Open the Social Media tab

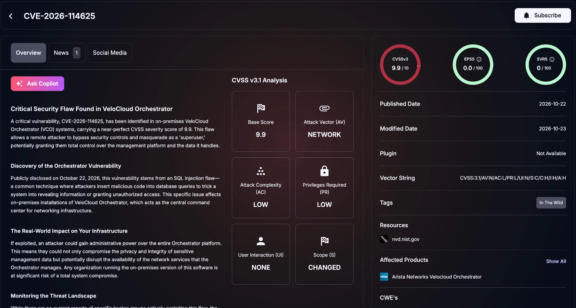[x=110, y=53]
